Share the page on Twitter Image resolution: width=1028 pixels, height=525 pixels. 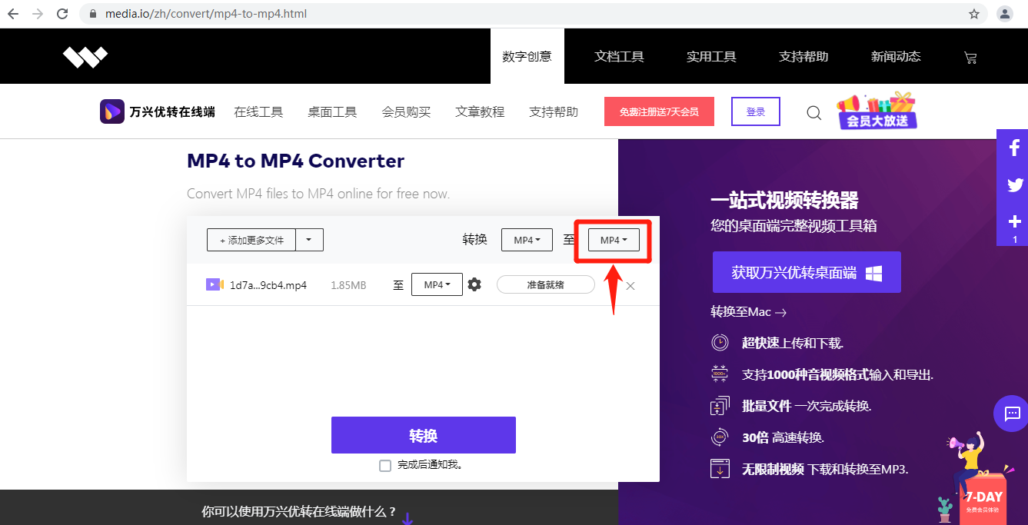click(x=1013, y=184)
